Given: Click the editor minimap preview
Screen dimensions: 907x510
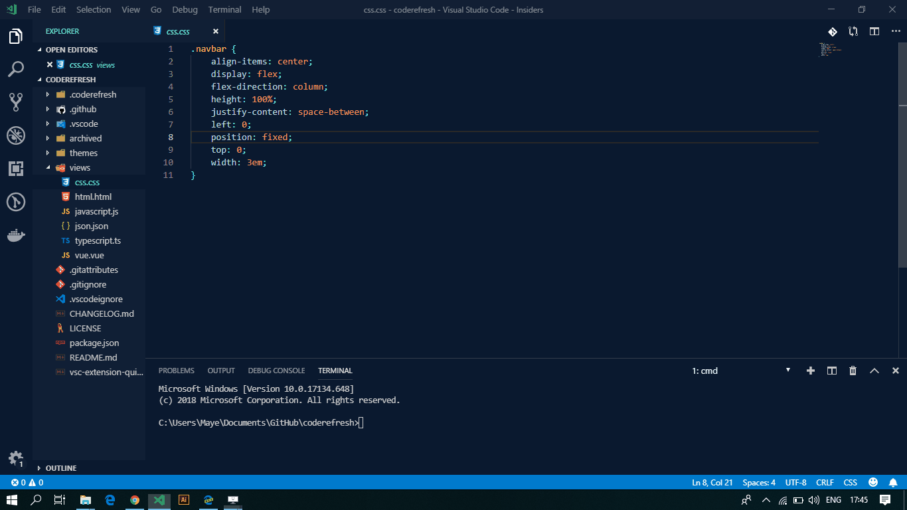Looking at the screenshot, I should pos(830,50).
